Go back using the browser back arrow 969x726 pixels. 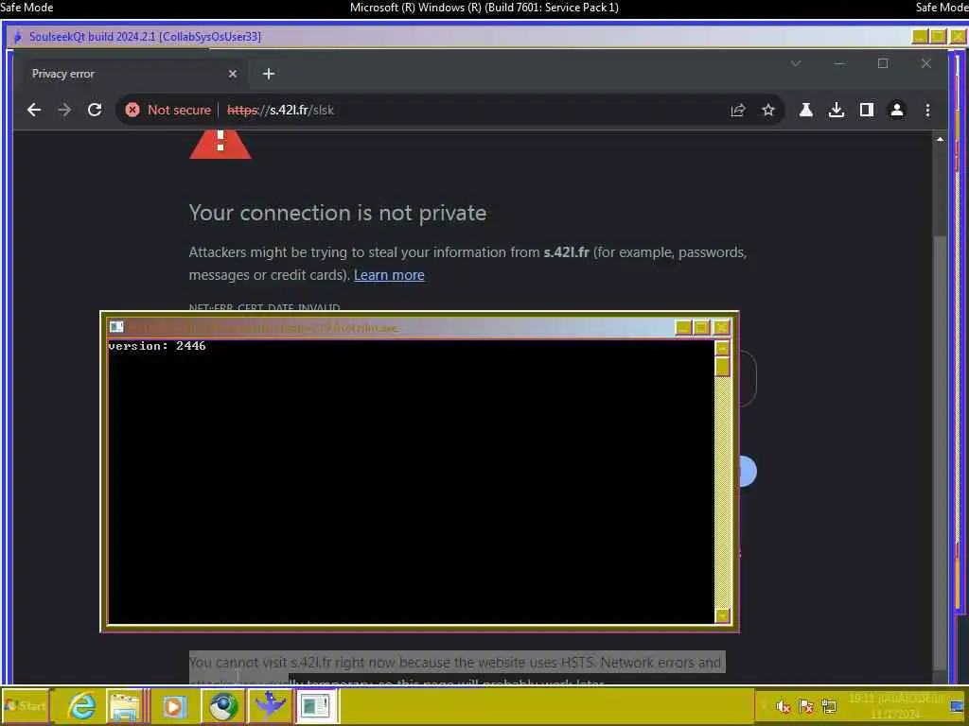[x=34, y=110]
